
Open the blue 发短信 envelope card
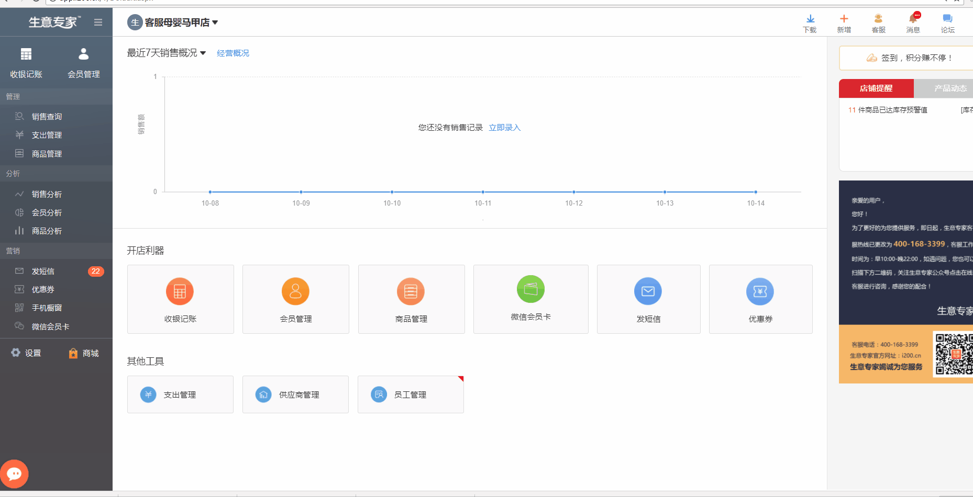pyautogui.click(x=649, y=299)
